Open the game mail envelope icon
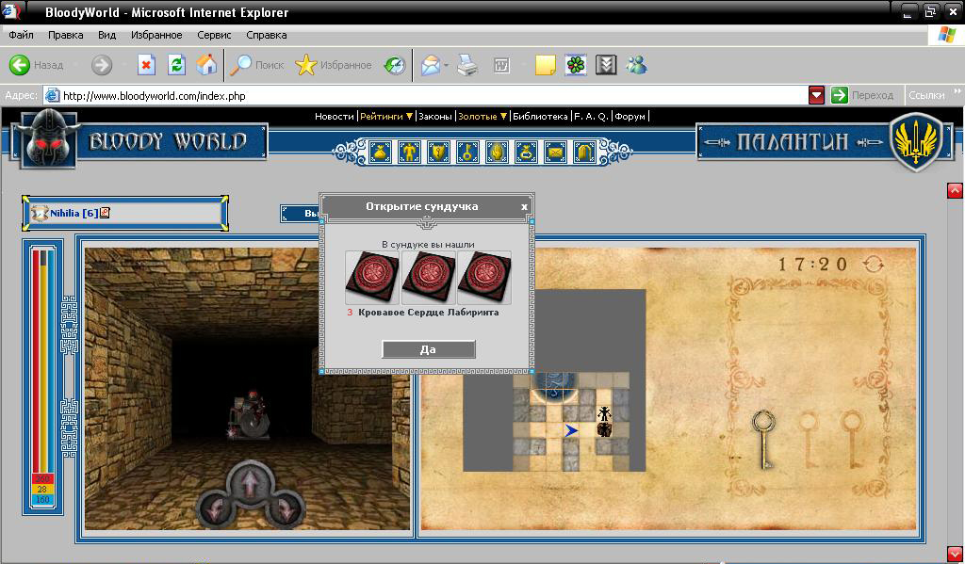 tap(555, 152)
